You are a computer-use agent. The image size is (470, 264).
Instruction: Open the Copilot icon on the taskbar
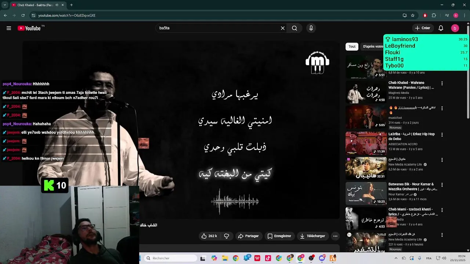214,258
